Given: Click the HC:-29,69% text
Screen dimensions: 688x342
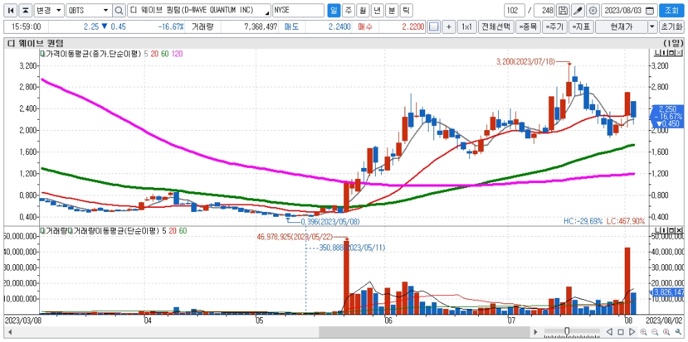Looking at the screenshot, I should tap(583, 222).
